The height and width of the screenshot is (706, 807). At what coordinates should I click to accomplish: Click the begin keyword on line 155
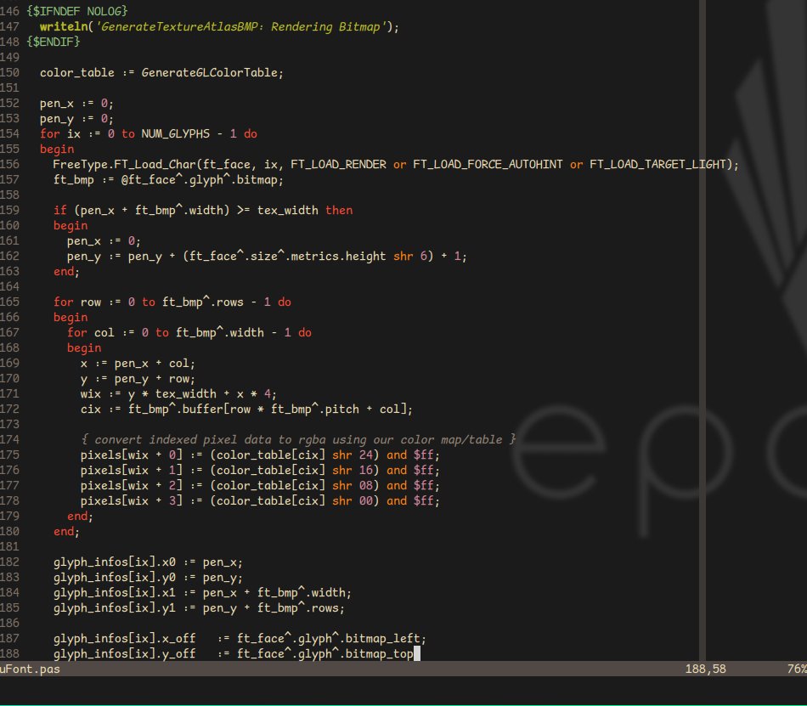pyautogui.click(x=57, y=150)
